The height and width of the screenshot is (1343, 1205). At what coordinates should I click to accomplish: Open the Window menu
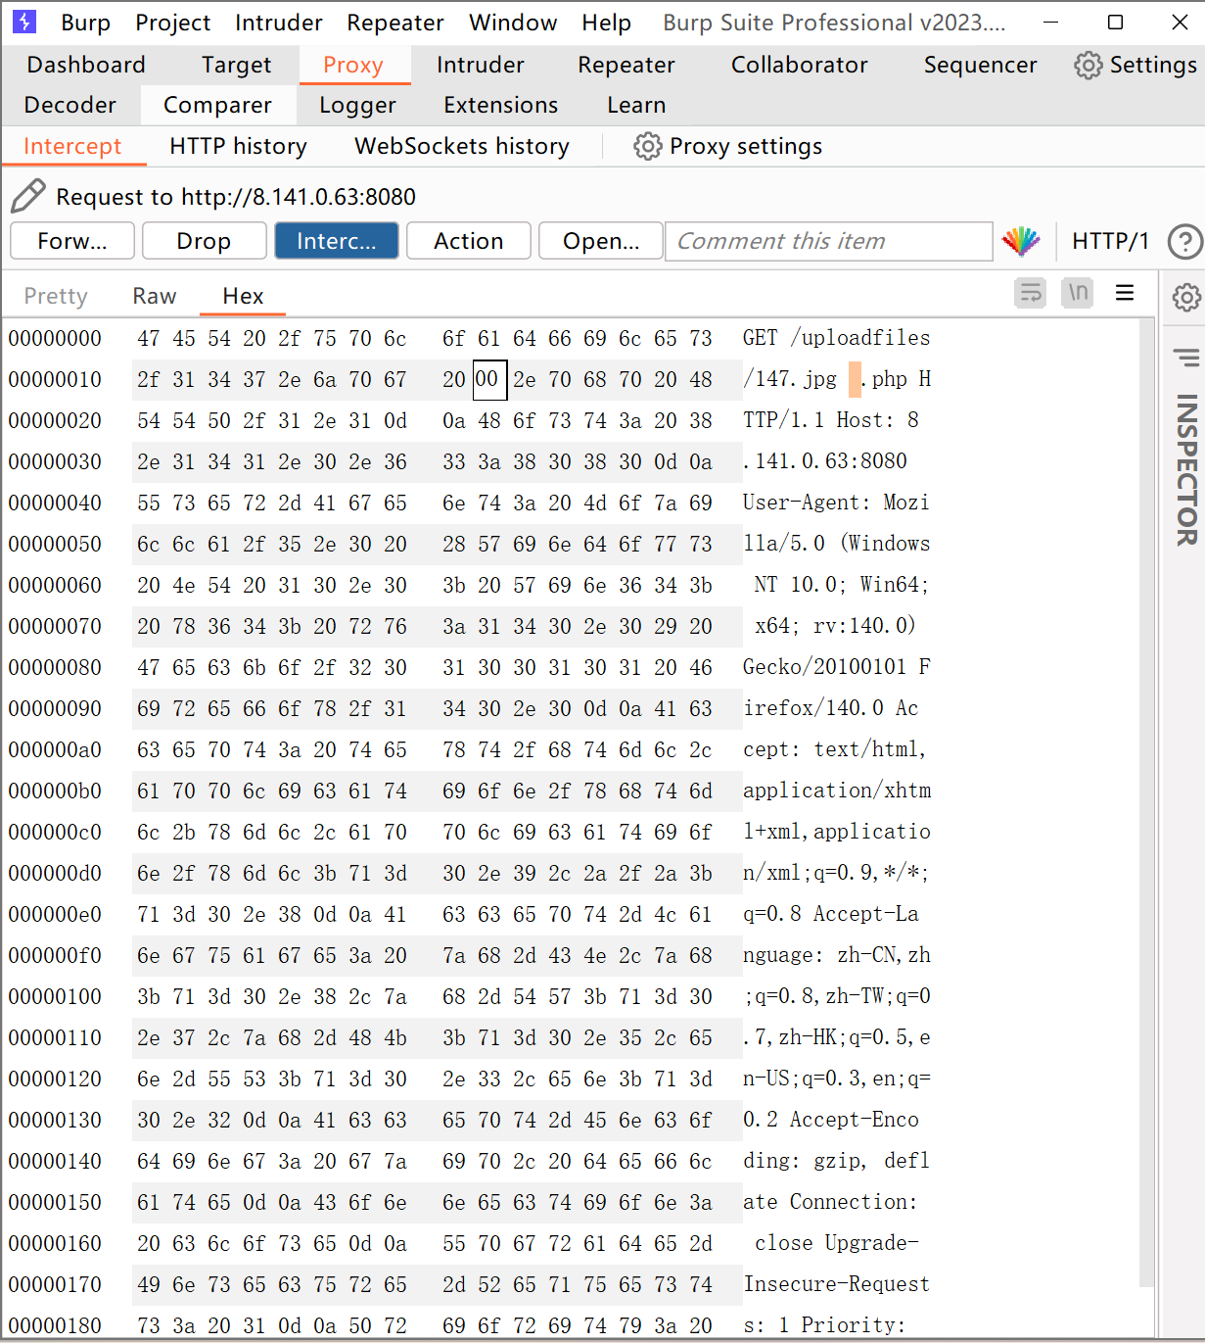pos(513,23)
